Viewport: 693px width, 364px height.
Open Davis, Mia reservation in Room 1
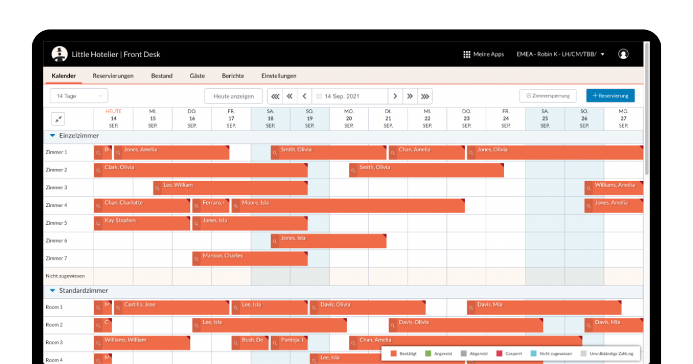[545, 308]
